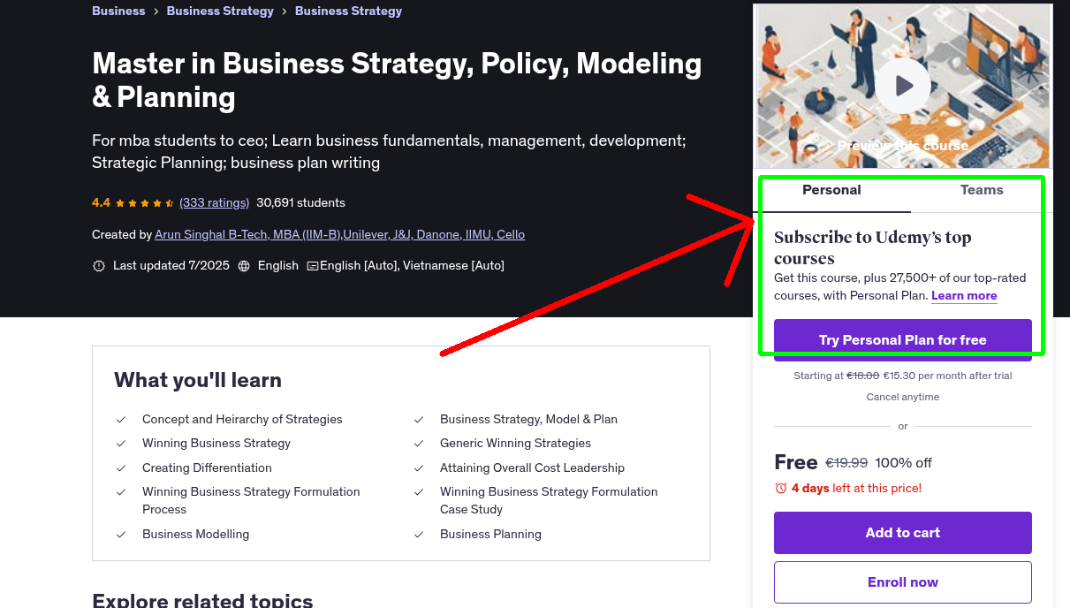Click '30,691 students' text
Viewport: 1070px width, 608px height.
tap(300, 202)
